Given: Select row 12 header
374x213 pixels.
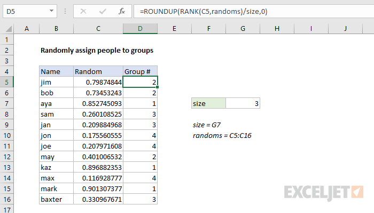Looking at the screenshot, I should coord(7,157).
